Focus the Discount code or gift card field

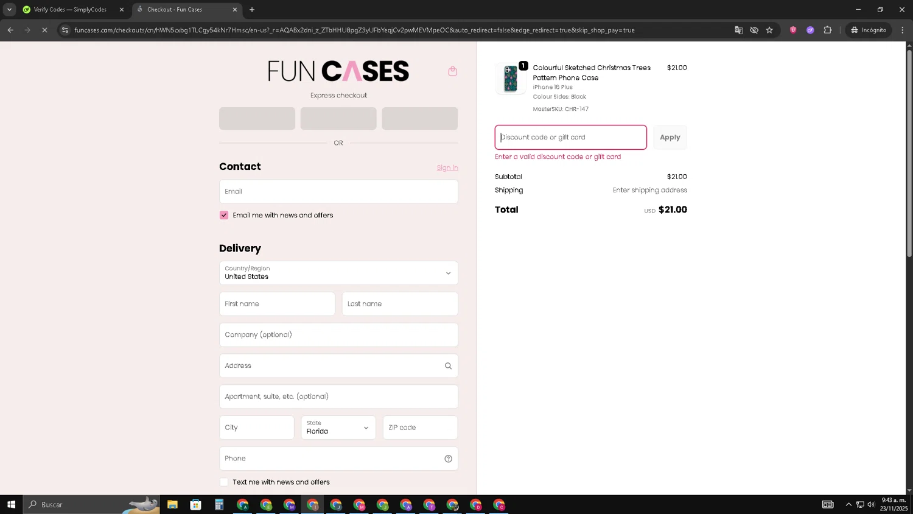pyautogui.click(x=570, y=138)
